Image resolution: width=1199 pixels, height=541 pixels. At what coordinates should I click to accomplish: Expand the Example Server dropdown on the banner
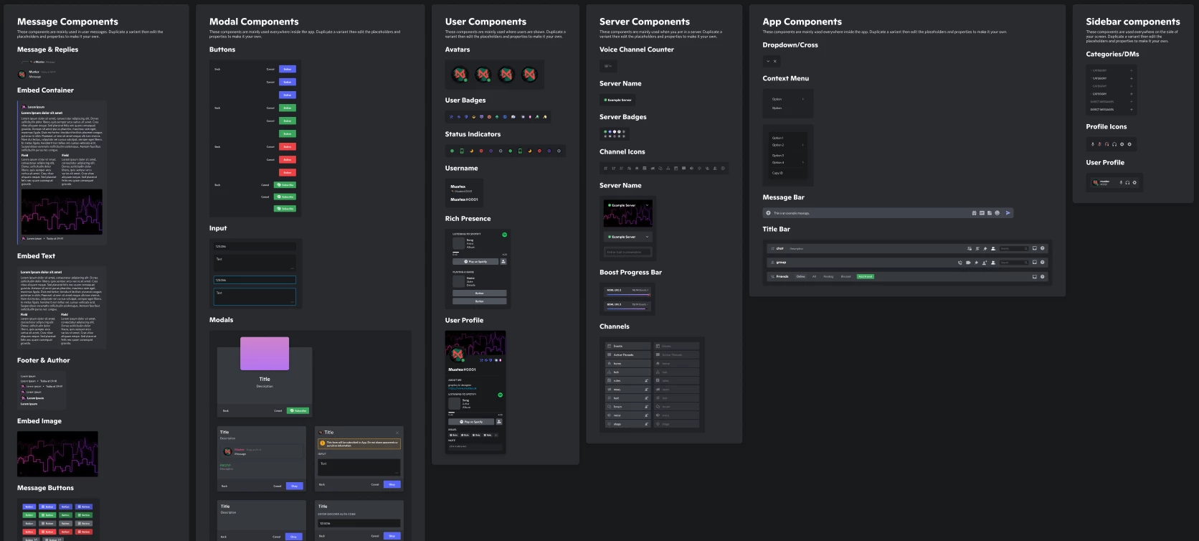pos(647,205)
